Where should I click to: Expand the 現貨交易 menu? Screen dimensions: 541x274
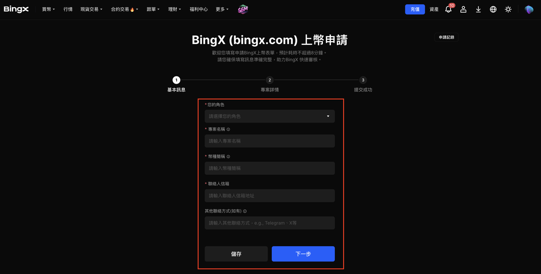92,9
